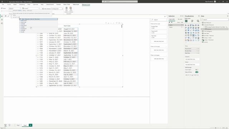Viewport: 229px width, 129px height.
Task: Open the Table tools ribbon tab
Action: [76, 5]
